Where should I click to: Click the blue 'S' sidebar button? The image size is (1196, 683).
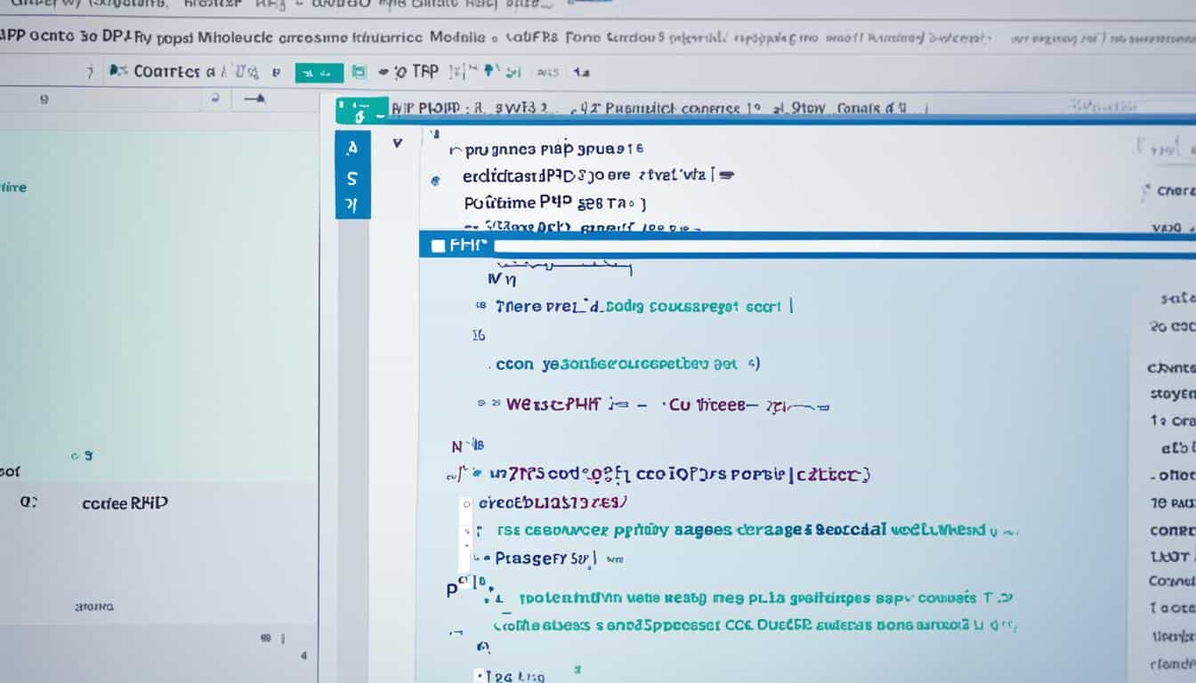point(352,177)
